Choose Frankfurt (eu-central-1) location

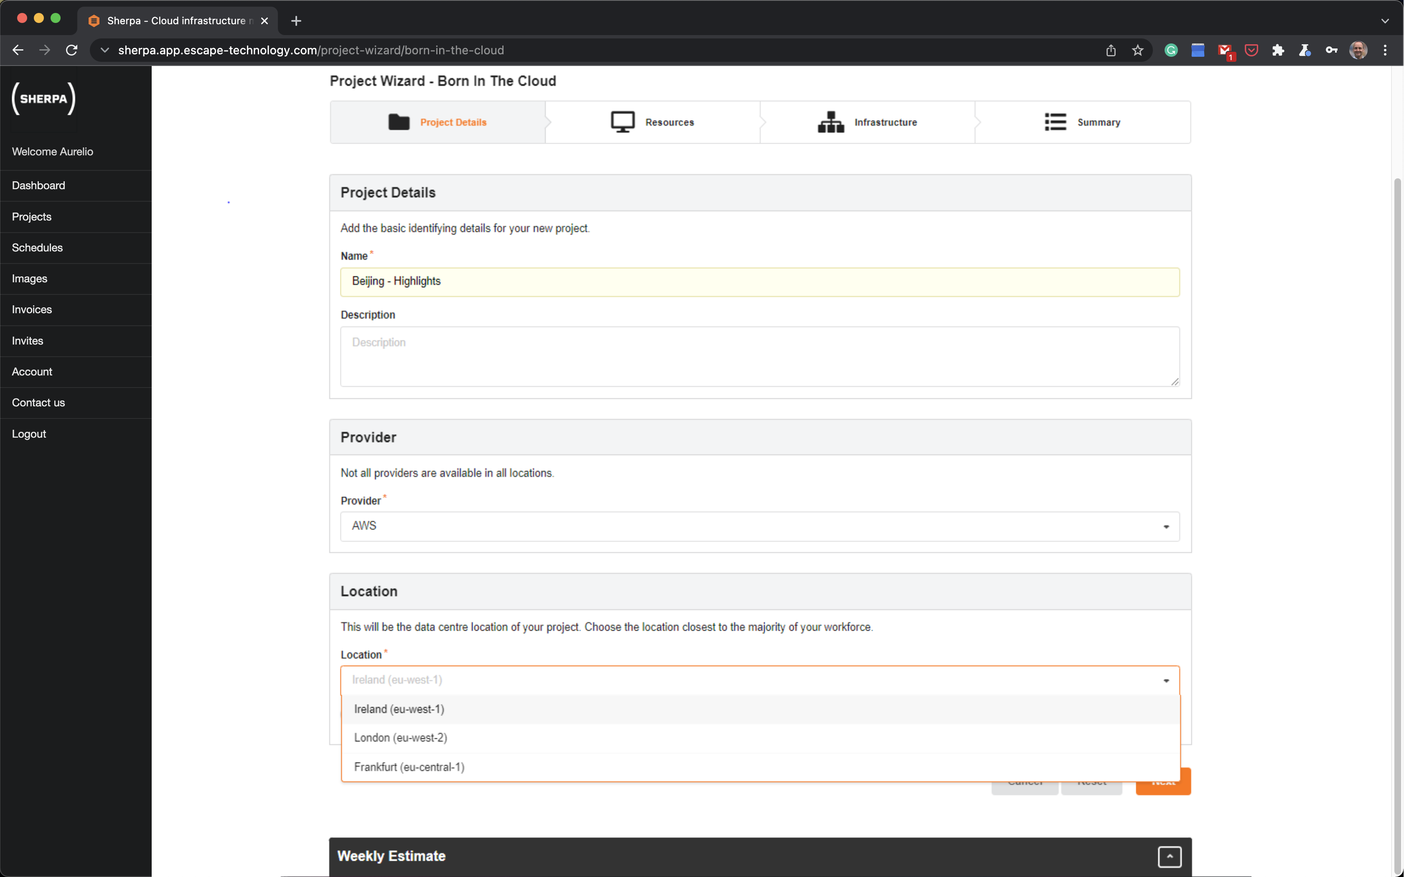coord(409,767)
